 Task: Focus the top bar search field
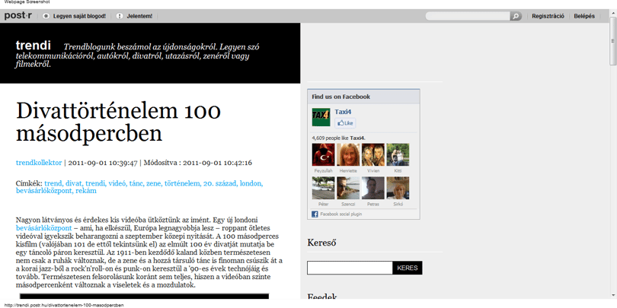(468, 16)
